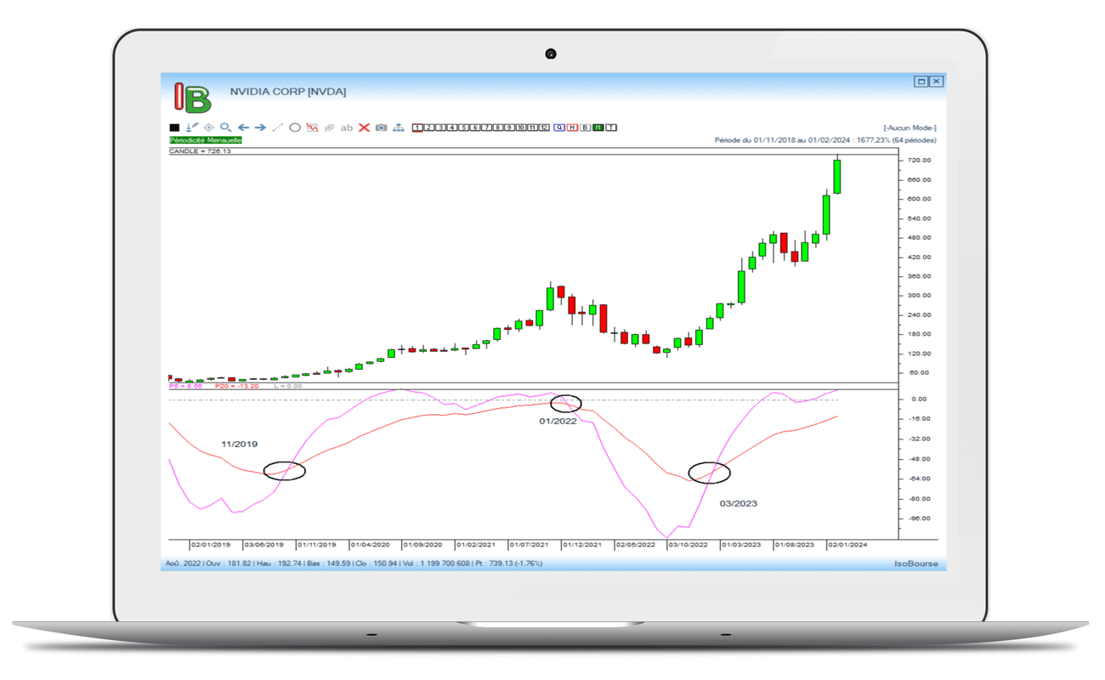
Task: Open the red indicators chart icon
Action: point(312,127)
